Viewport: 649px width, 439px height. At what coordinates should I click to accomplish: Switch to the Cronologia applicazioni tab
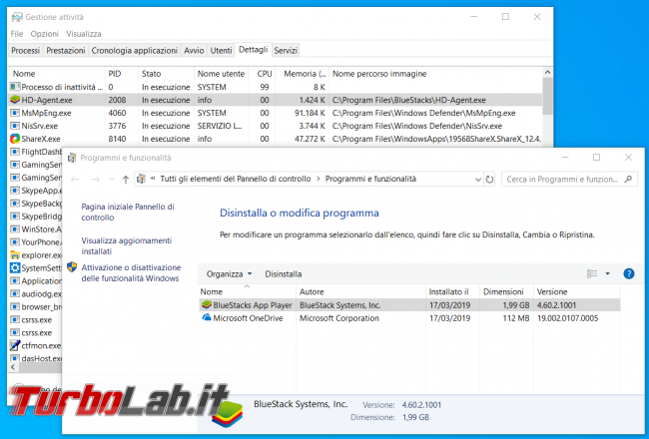coord(134,51)
